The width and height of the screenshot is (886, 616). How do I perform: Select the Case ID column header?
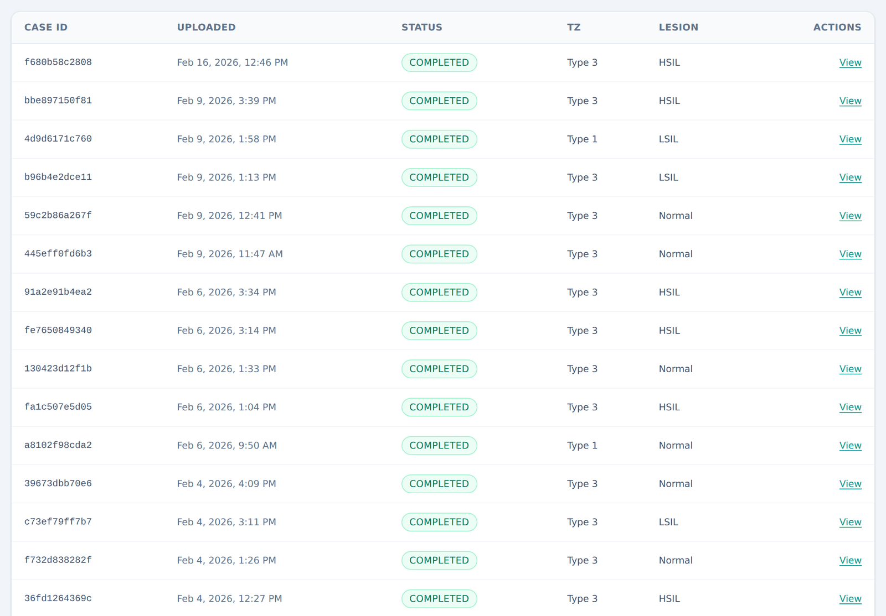coord(46,27)
